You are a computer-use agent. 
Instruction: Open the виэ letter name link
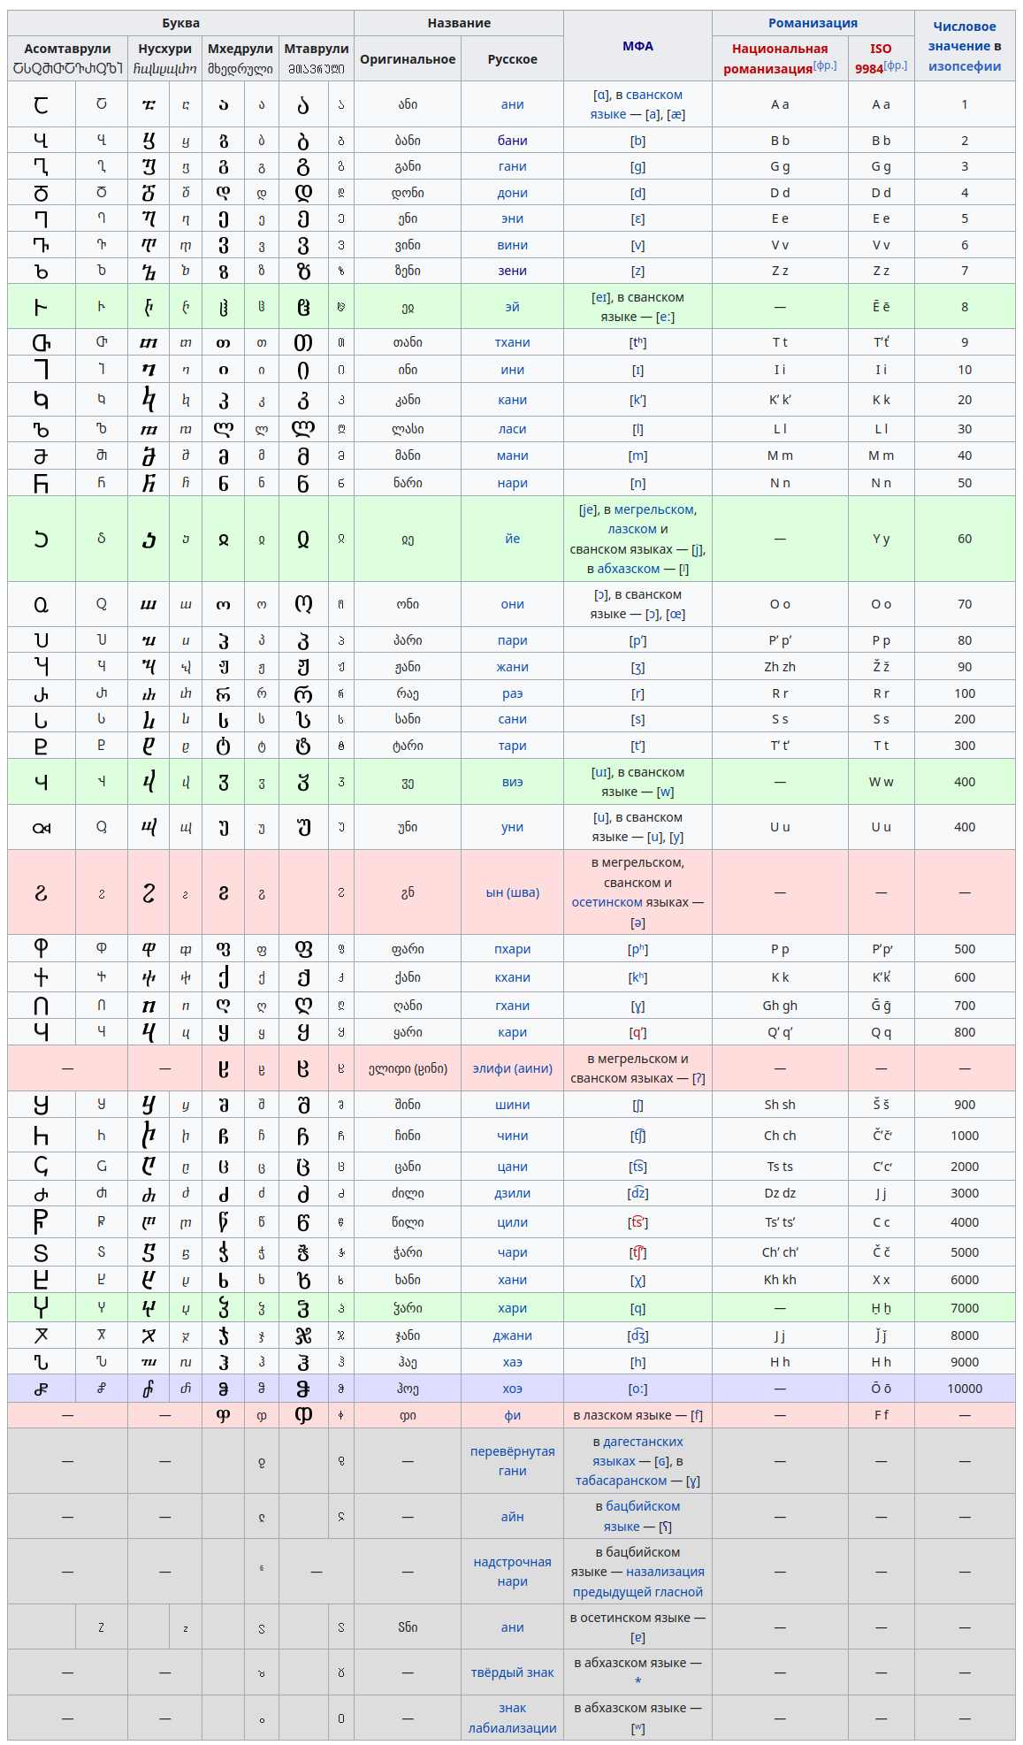pyautogui.click(x=513, y=782)
